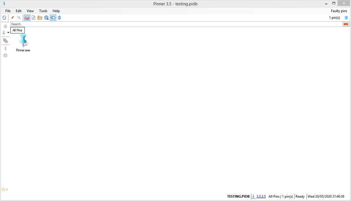The height and width of the screenshot is (201, 351).
Task: Click the Ready status text
Action: pyautogui.click(x=300, y=197)
